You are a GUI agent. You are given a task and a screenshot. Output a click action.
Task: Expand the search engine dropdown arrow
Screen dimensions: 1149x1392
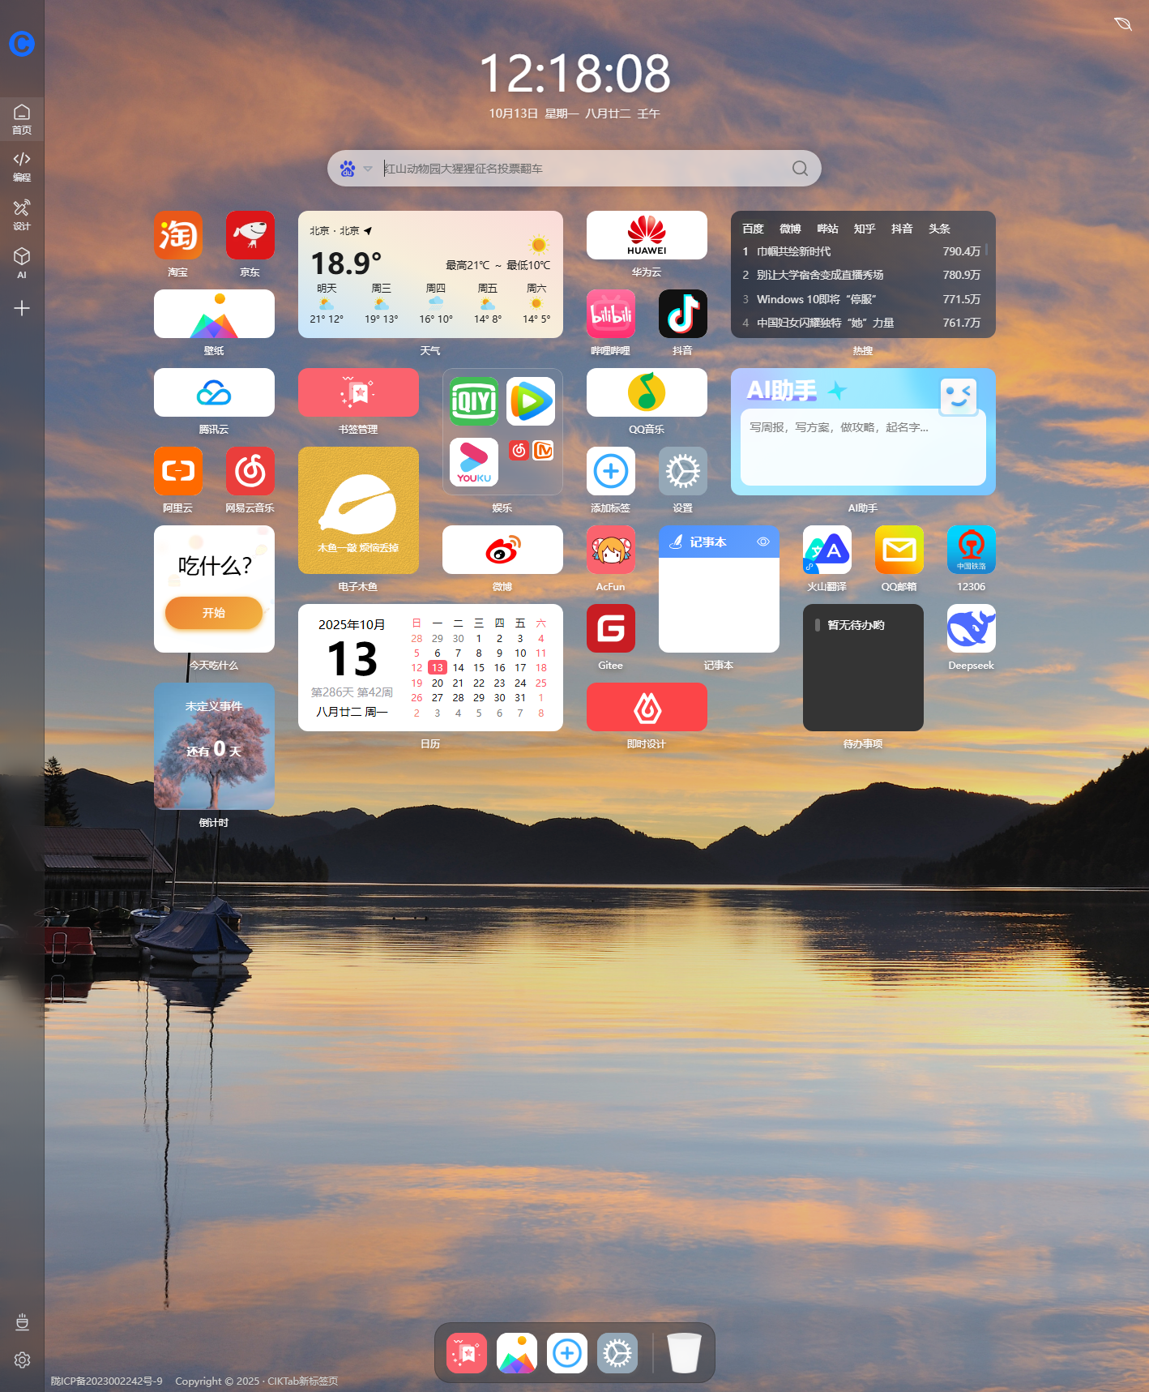click(368, 169)
